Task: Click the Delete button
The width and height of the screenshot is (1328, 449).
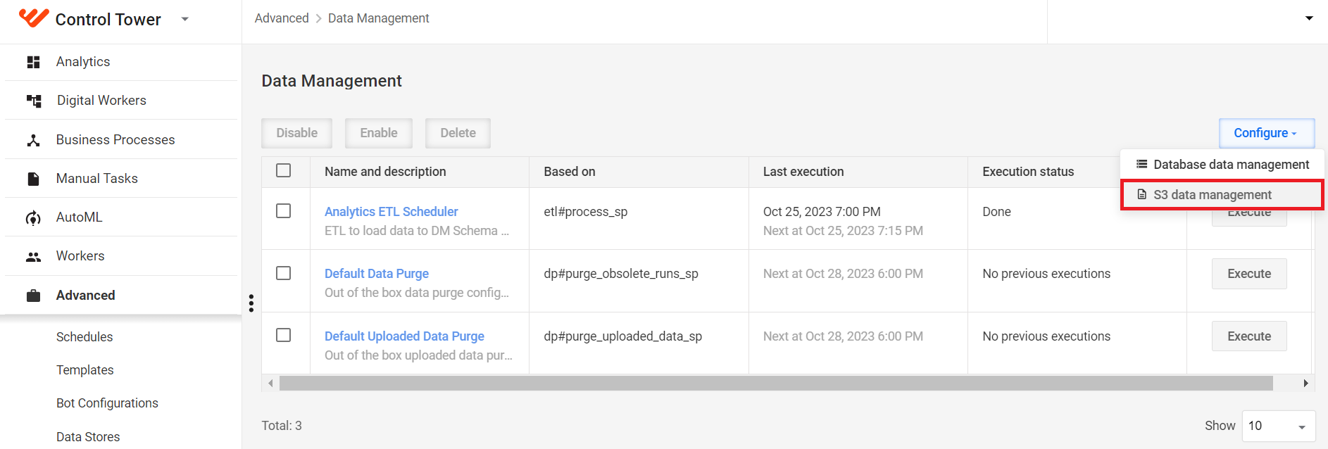Action: coord(458,133)
